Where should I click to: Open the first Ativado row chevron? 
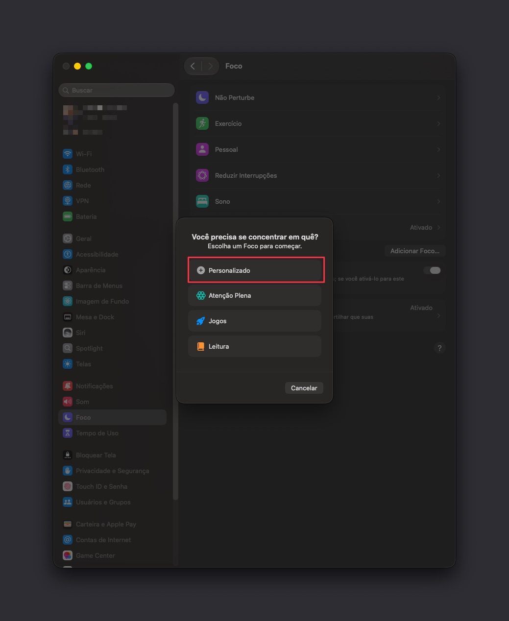[x=438, y=227]
